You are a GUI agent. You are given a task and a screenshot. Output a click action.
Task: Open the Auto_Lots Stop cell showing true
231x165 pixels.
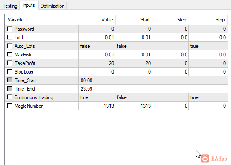pyautogui.click(x=208, y=46)
